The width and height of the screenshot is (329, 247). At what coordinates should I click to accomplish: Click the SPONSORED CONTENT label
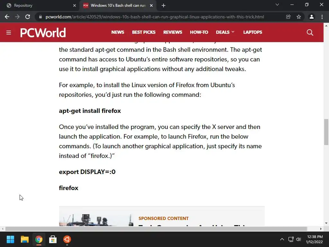point(164,218)
